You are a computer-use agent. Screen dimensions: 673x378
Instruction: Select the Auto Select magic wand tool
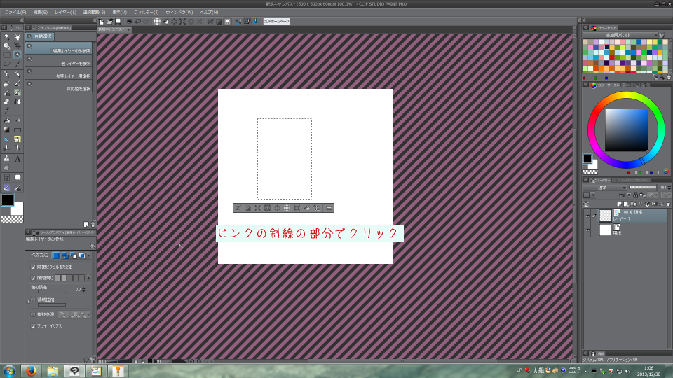(x=17, y=55)
